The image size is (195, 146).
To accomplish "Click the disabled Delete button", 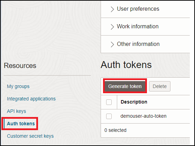I will (x=160, y=86).
